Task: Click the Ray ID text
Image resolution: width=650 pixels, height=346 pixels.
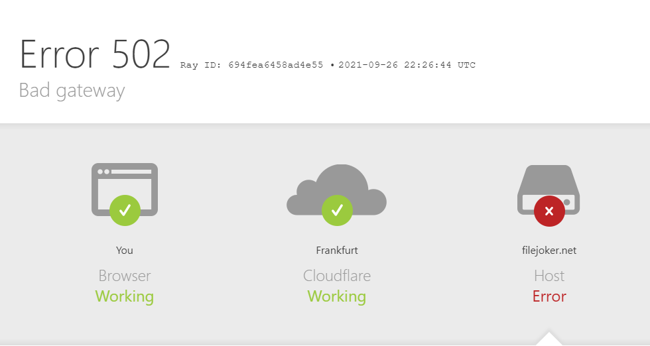Action: point(251,65)
